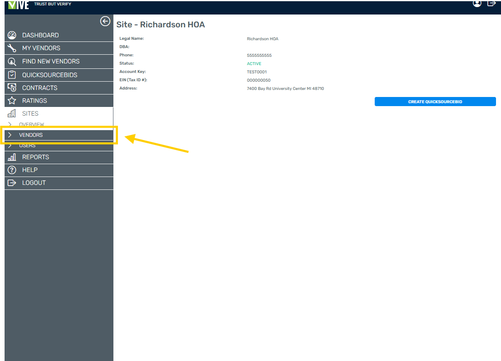This screenshot has width=501, height=361.
Task: Click the Ratings star icon
Action: pos(12,101)
